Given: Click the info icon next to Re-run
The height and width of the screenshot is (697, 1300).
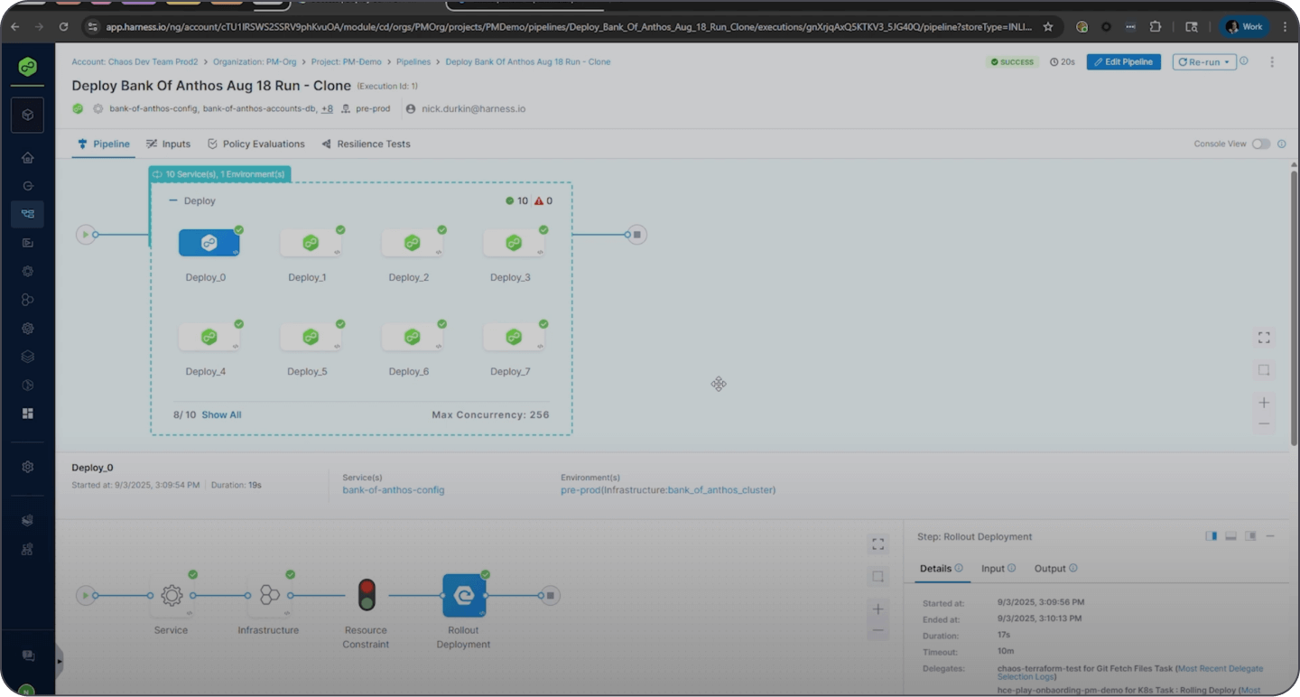Looking at the screenshot, I should pos(1244,61).
